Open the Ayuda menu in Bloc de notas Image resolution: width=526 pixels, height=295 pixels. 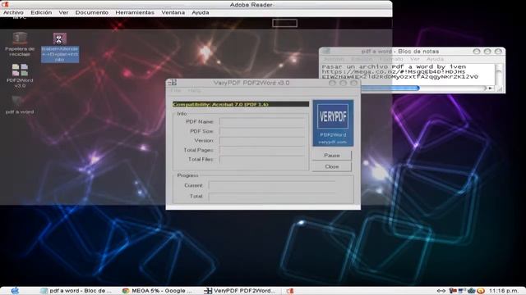(435, 59)
